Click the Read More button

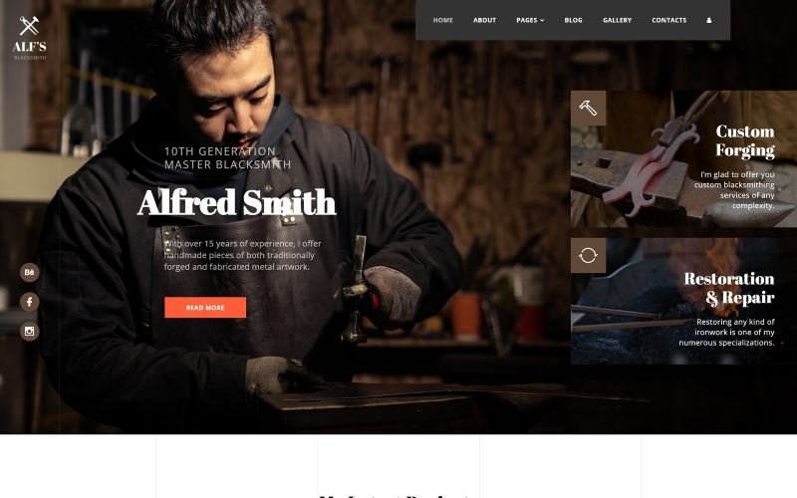[205, 308]
